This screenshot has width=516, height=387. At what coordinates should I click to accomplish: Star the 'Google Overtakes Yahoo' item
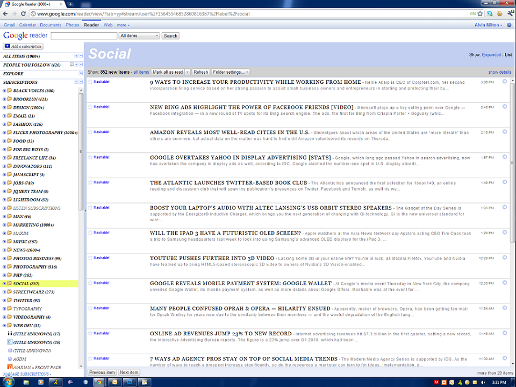click(x=90, y=157)
